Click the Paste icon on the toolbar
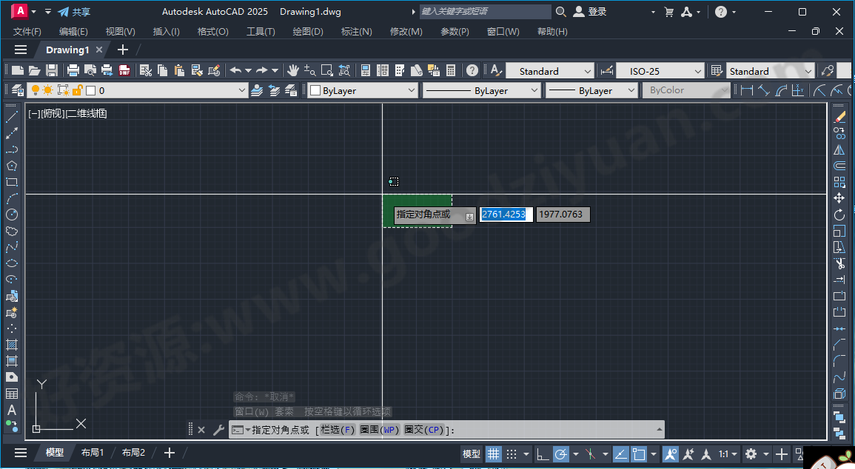 (179, 70)
